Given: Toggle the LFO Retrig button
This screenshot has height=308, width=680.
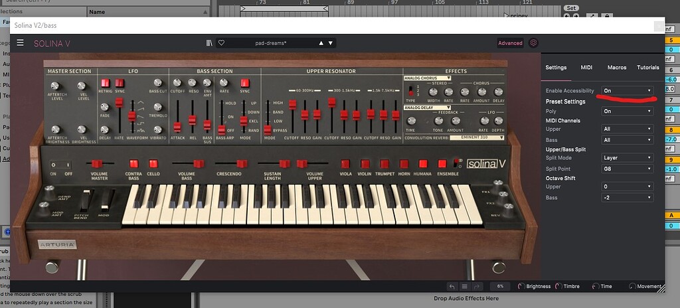Looking at the screenshot, I should pos(106,83).
